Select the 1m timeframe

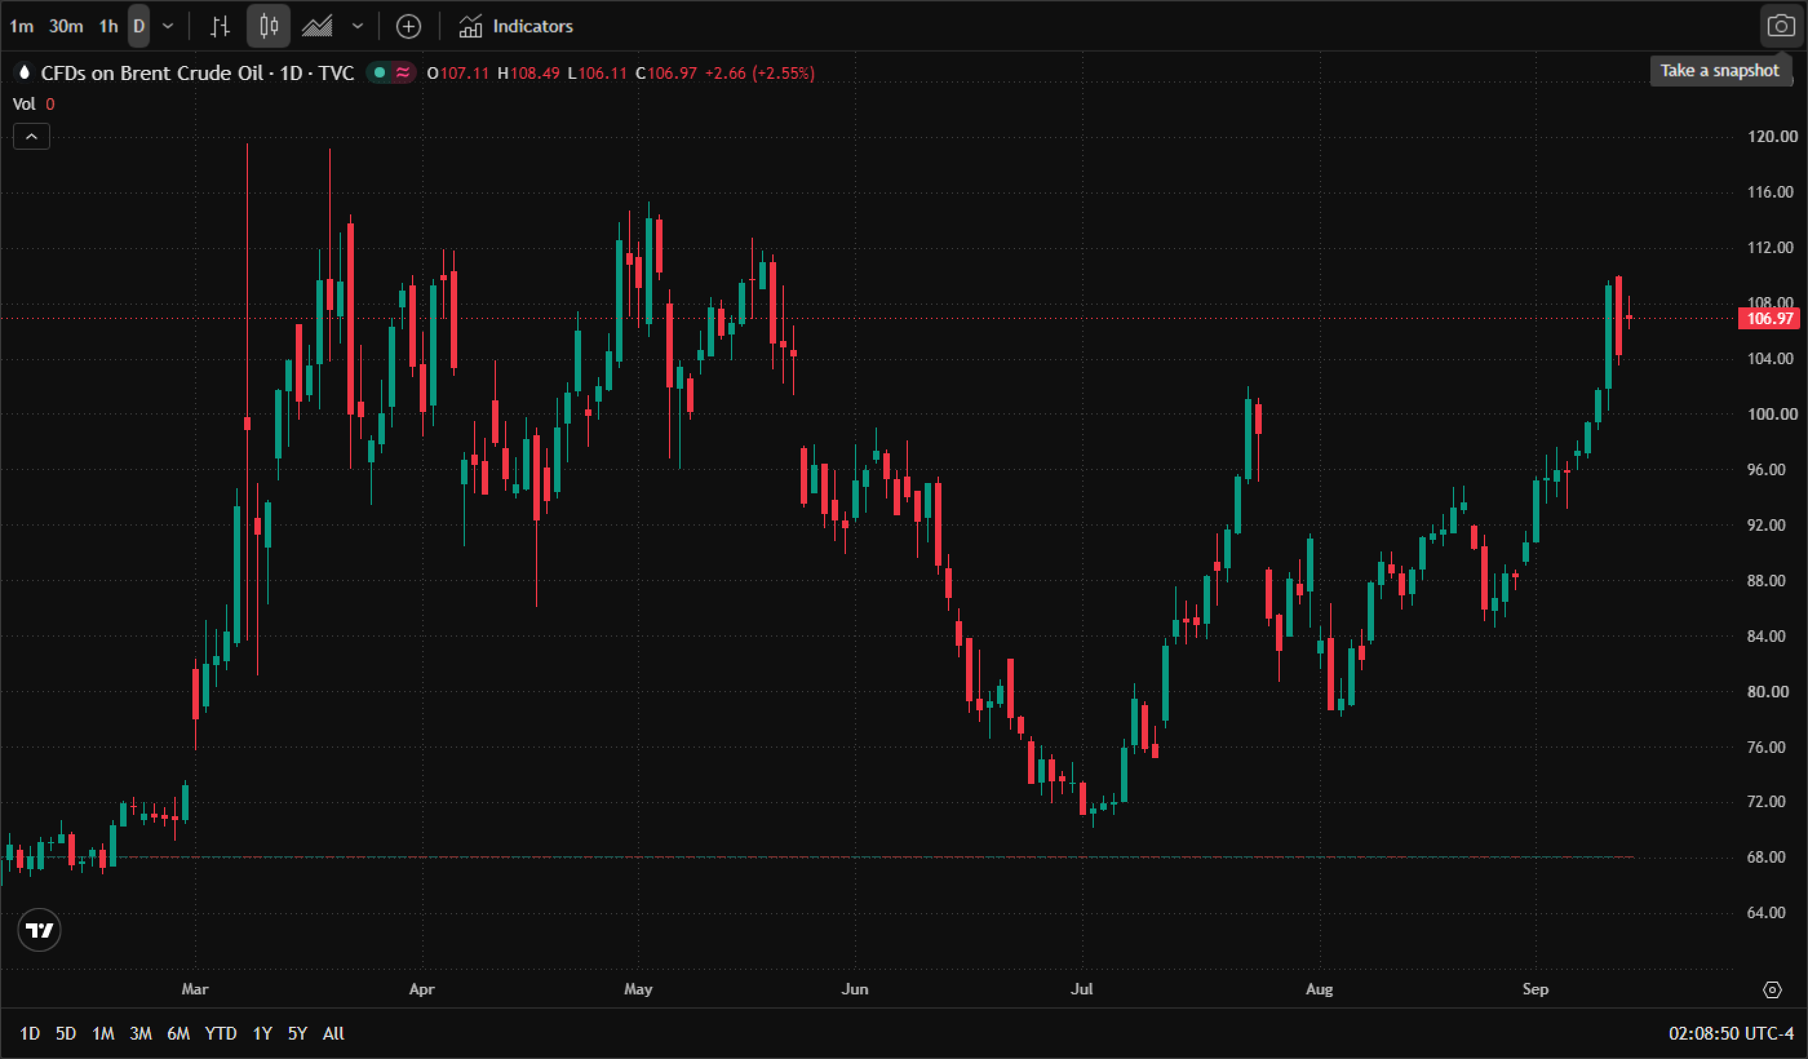pyautogui.click(x=21, y=26)
